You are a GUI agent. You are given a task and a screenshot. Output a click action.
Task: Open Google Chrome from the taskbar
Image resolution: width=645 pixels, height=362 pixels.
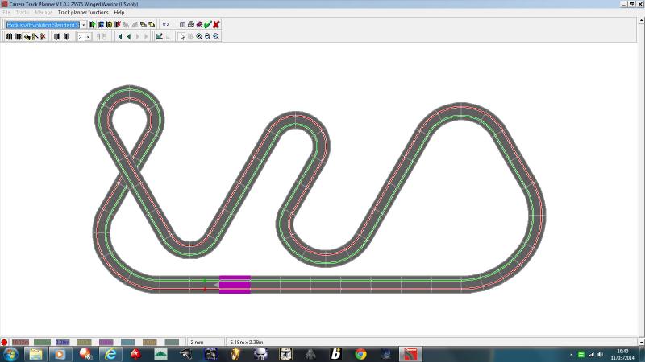[360, 354]
